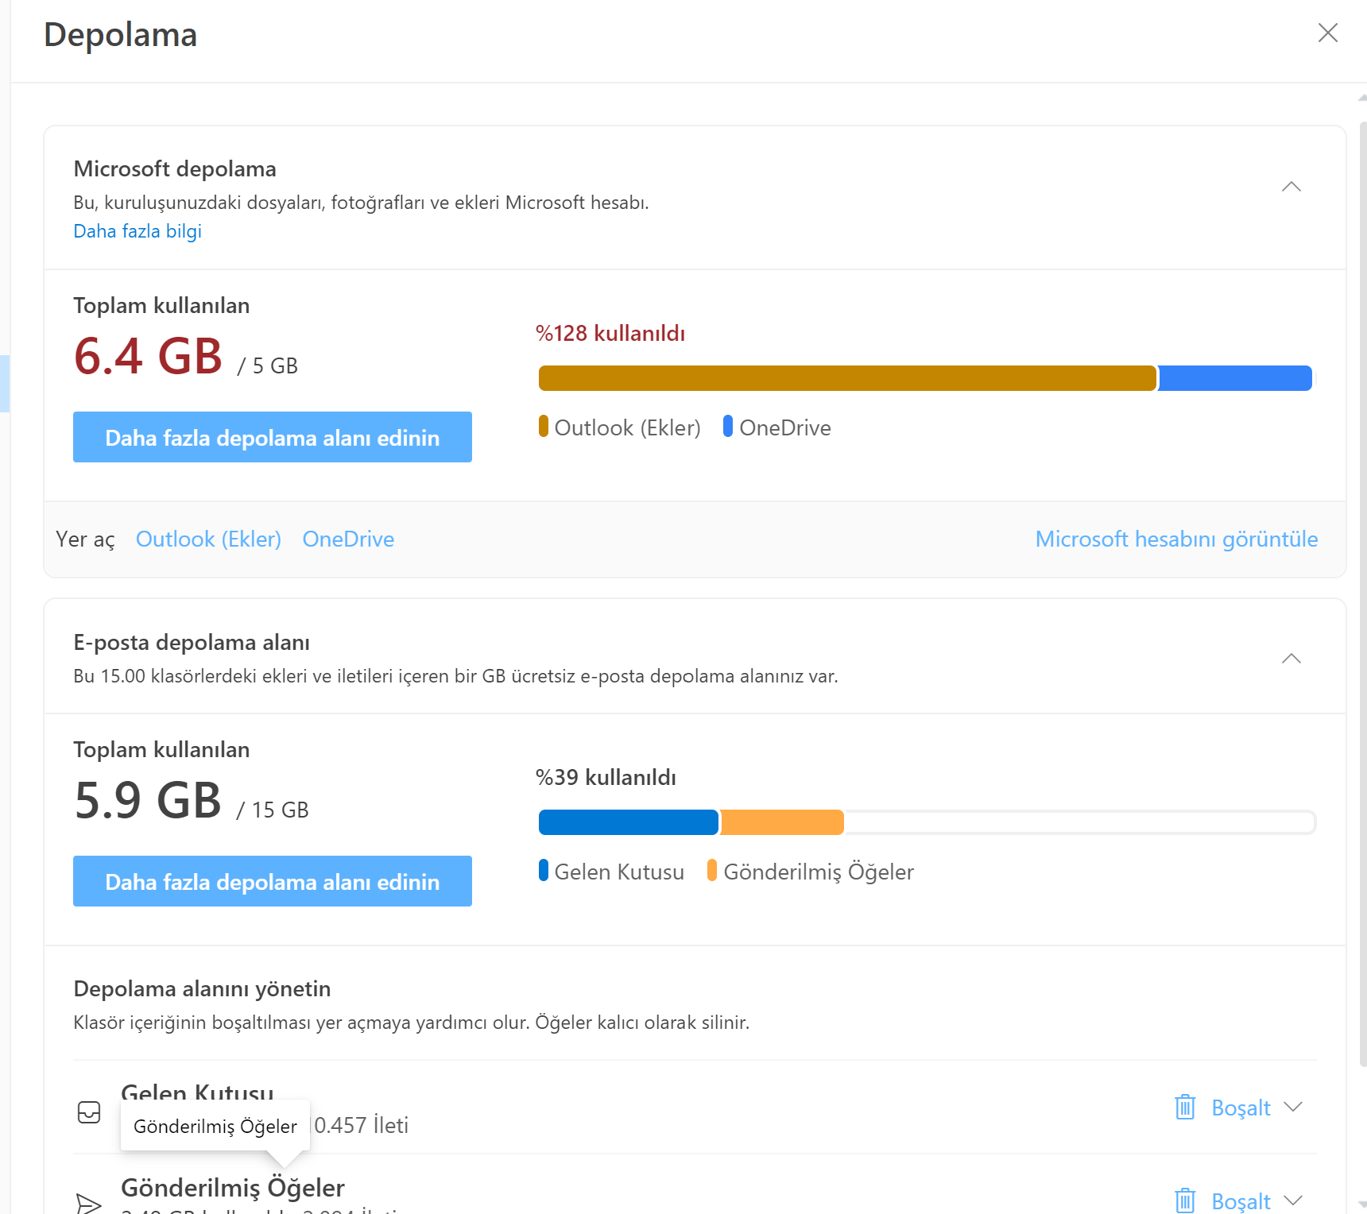Click the trash icon for Gelen Kutusu
Screen dimensions: 1367x1214
1185,1107
